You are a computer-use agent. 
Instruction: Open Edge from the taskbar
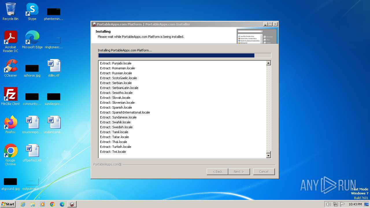pyautogui.click(x=62, y=204)
